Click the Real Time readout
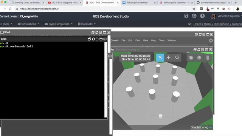Image resolution: width=242 pixels, height=136 pixels. tap(135, 56)
